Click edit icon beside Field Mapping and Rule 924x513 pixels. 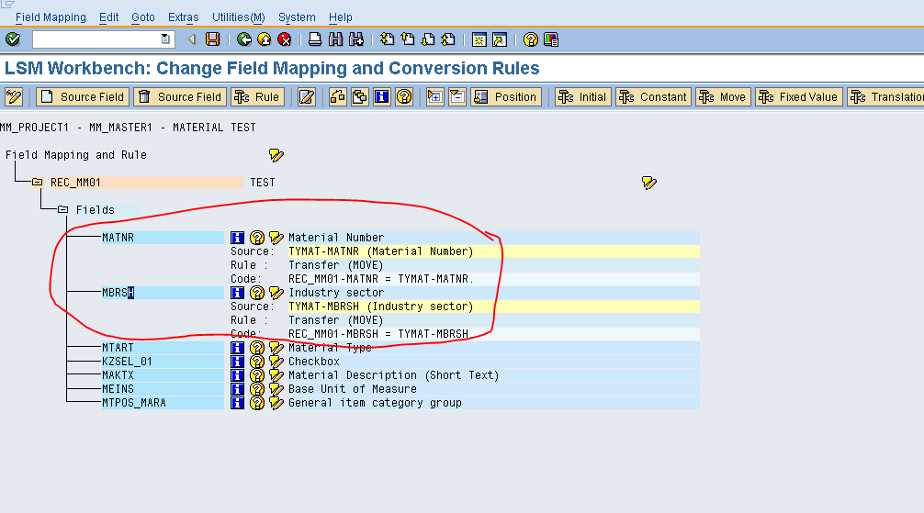pos(276,155)
